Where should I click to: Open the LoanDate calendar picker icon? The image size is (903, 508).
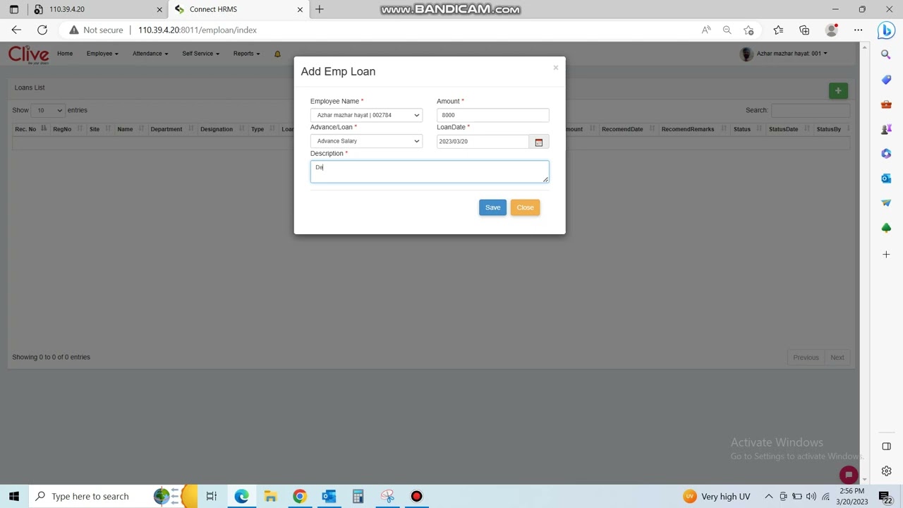coord(538,142)
